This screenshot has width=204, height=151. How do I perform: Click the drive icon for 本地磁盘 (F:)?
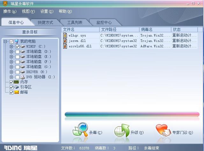22,62
